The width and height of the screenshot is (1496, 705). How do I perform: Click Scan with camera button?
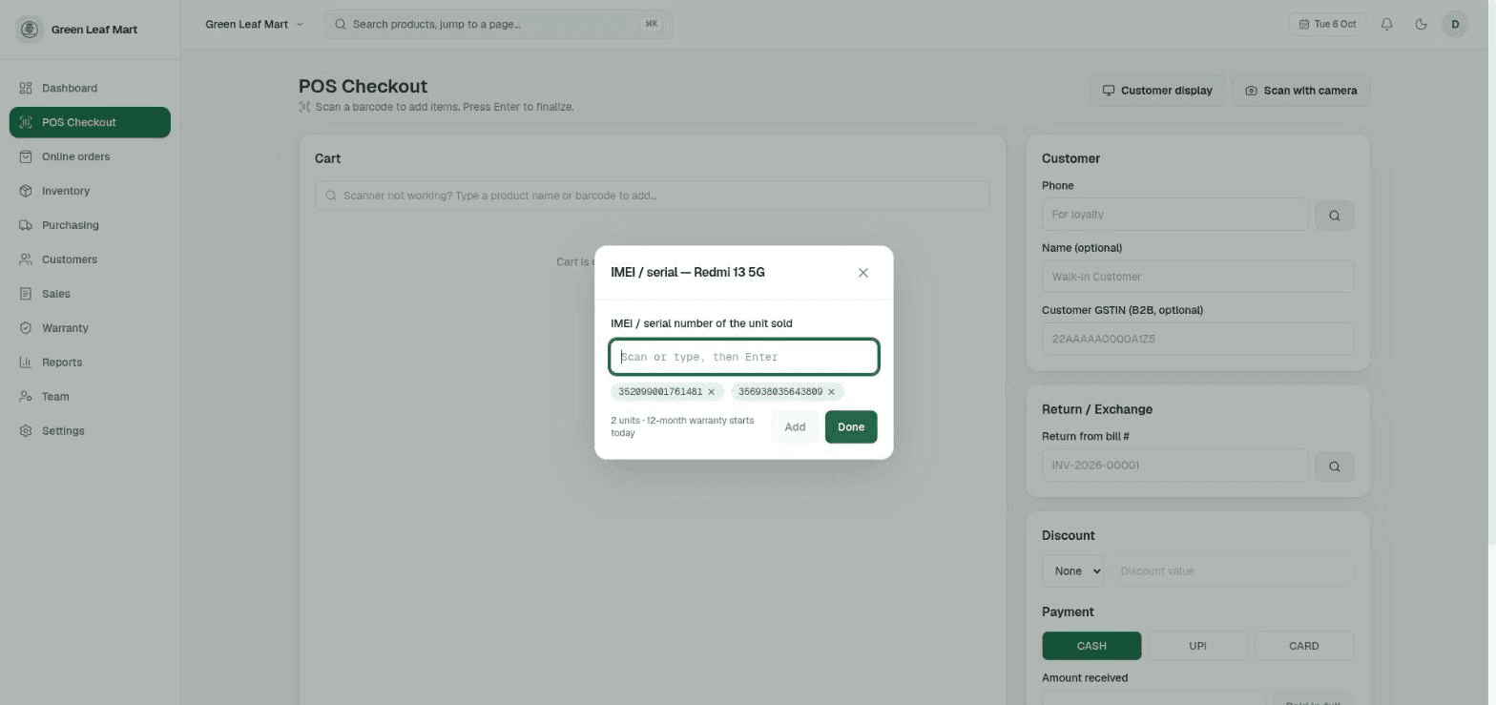(x=1300, y=91)
